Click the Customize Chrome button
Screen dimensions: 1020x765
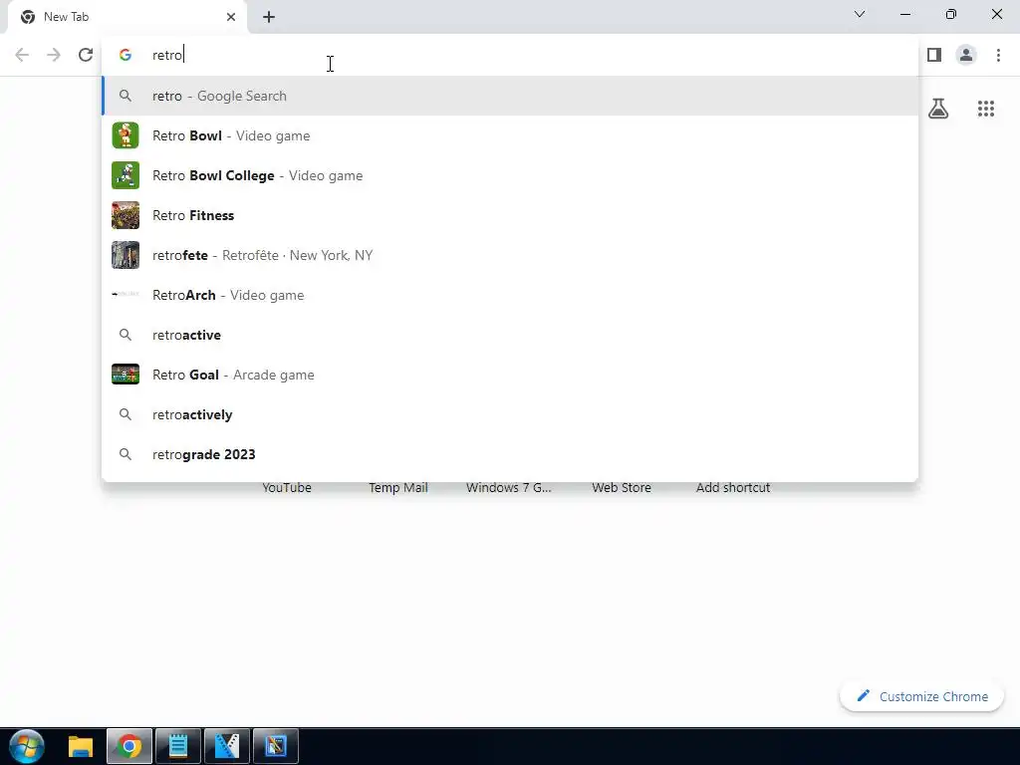921,696
